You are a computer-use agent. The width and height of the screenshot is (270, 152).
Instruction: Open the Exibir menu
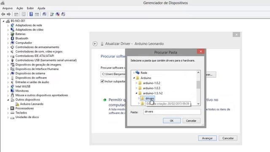click(30, 8)
